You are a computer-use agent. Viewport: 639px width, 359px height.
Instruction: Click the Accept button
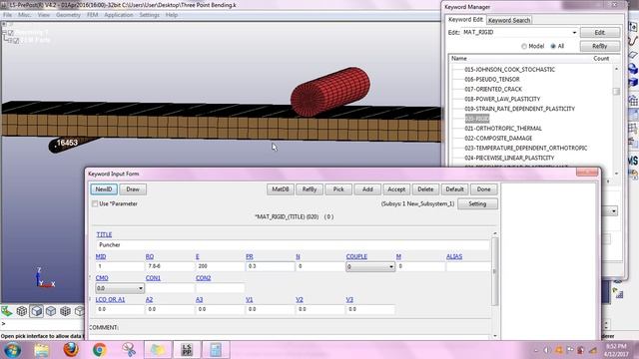point(396,189)
